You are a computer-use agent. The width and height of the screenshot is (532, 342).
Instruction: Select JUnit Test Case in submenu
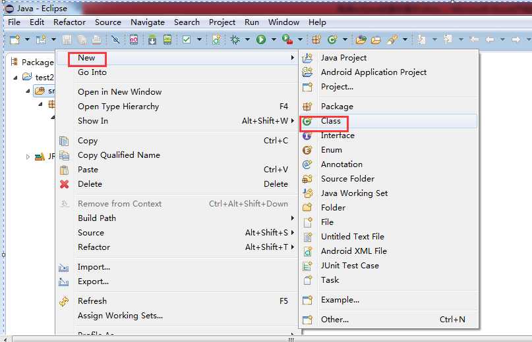(x=389, y=266)
